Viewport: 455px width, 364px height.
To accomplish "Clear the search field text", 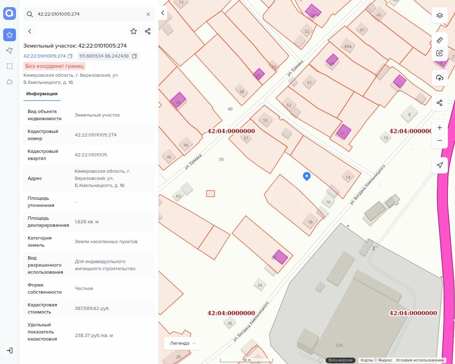I will (148, 14).
